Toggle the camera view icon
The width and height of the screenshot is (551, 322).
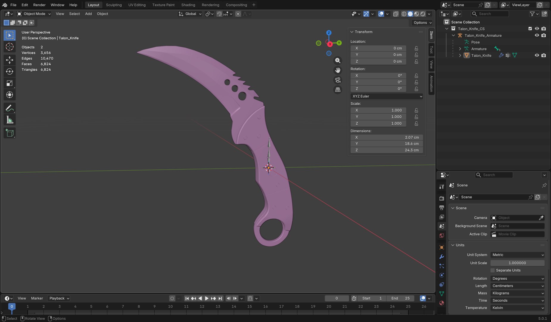tap(338, 80)
